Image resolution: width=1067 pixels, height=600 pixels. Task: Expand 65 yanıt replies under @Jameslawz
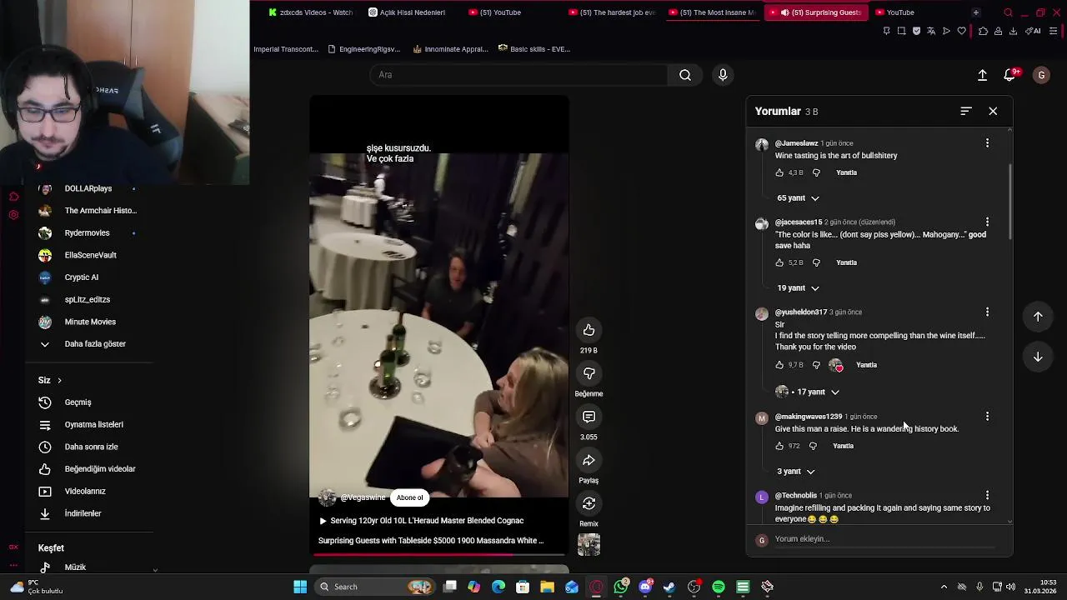pyautogui.click(x=798, y=198)
